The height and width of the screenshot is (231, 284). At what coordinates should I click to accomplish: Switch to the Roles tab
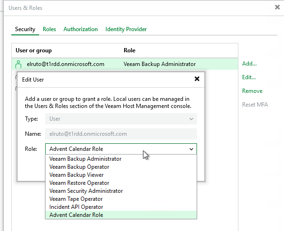(49, 29)
